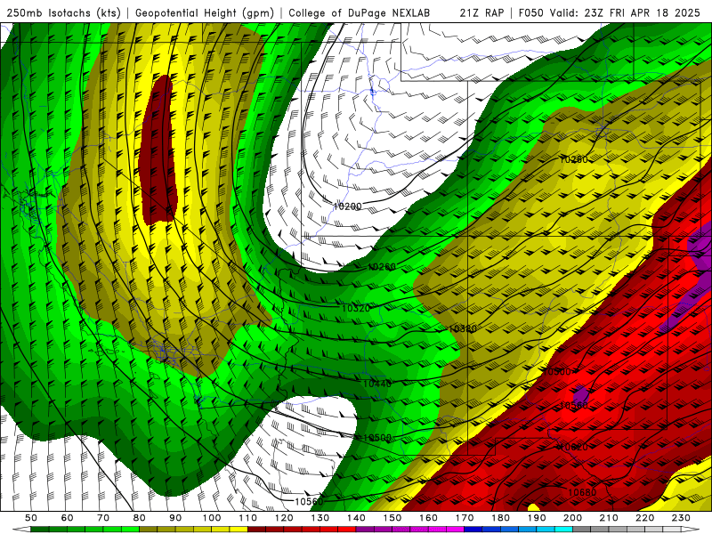Click the 170 label on the color scale
The image size is (712, 534).
coord(465,518)
